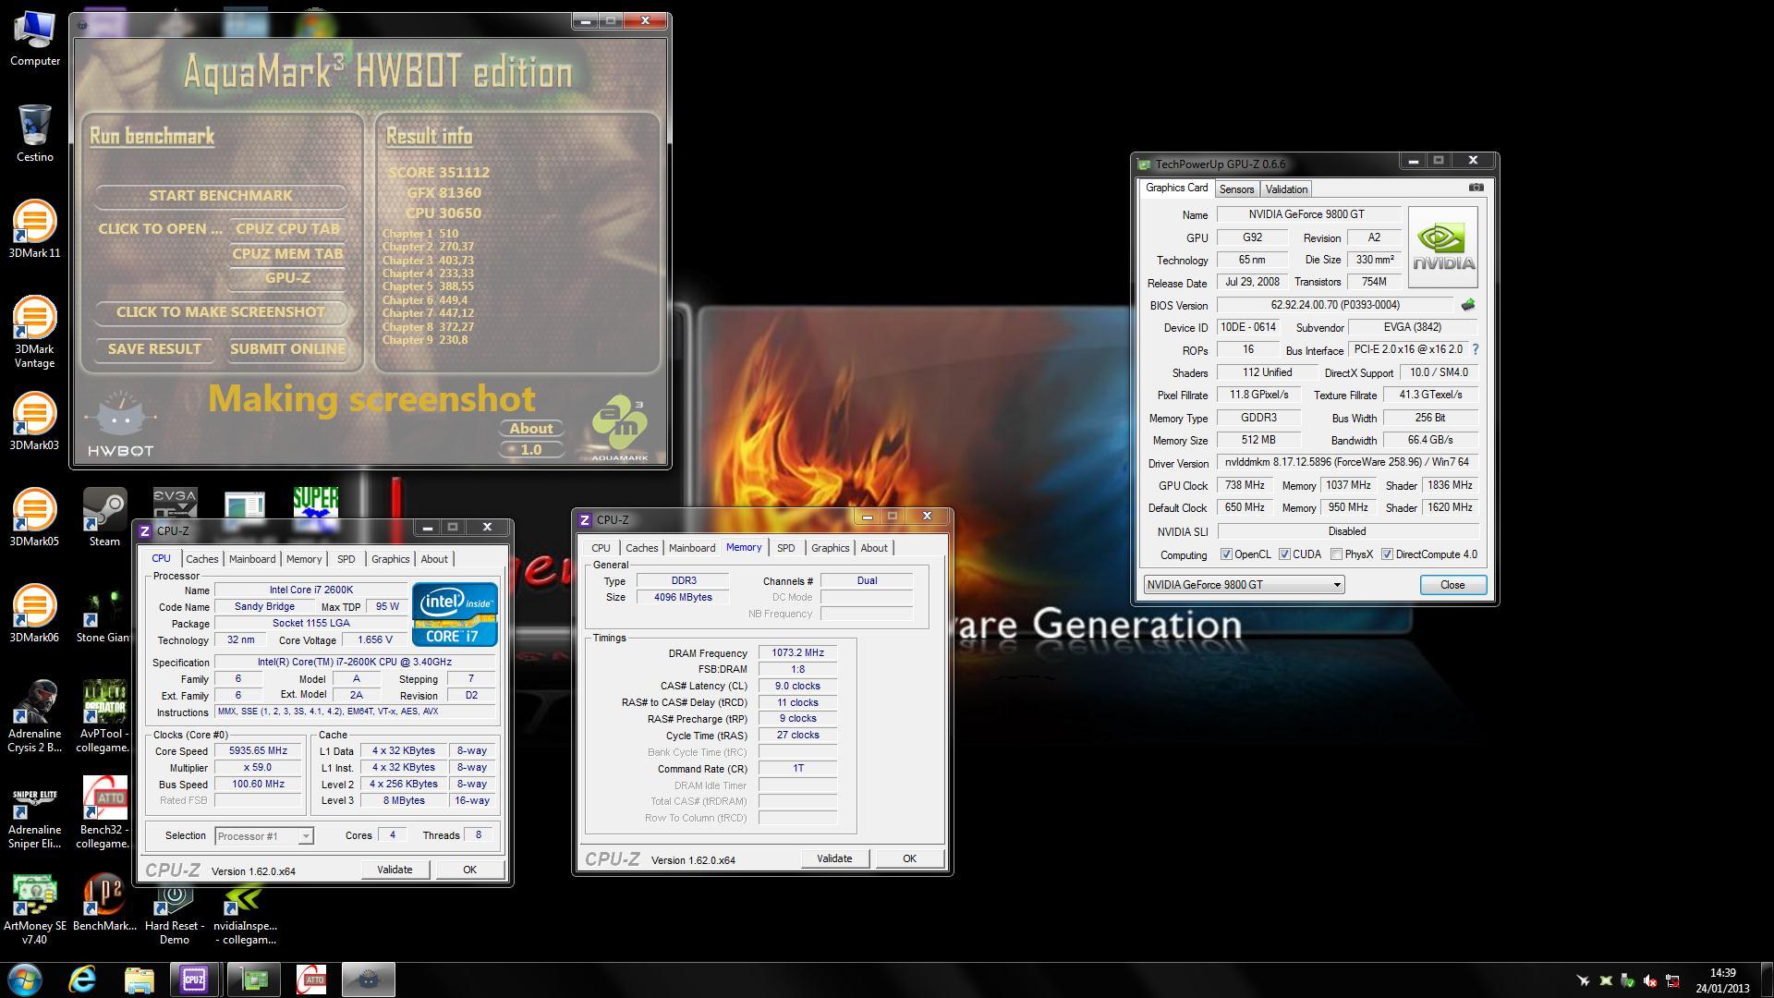1774x998 pixels.
Task: Click the Core Speed value 5935.65 MHz
Action: [259, 751]
